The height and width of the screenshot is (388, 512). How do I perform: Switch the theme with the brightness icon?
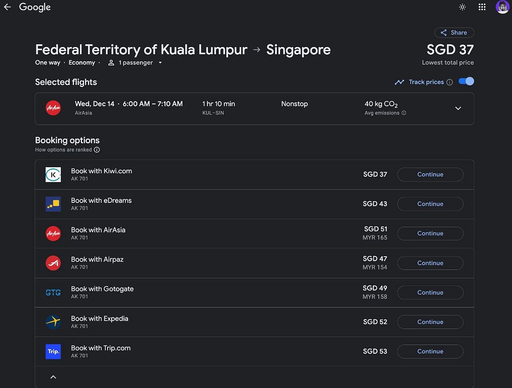[x=463, y=7]
